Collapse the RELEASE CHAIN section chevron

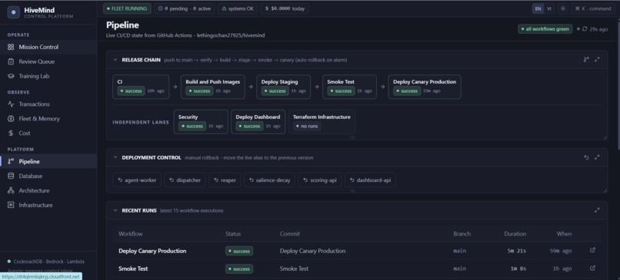115,60
